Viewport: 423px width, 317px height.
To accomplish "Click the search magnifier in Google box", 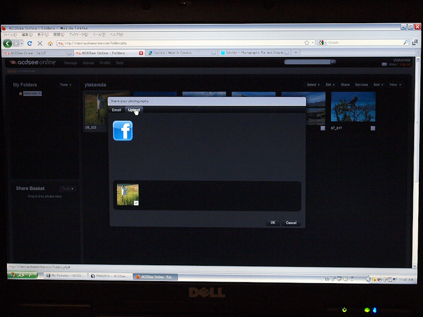I will click(x=406, y=42).
